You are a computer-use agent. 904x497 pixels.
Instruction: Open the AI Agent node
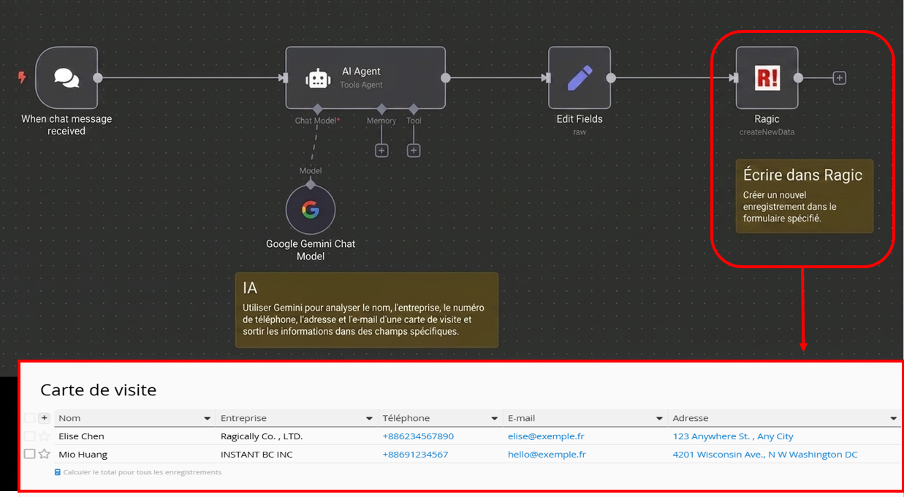click(365, 77)
